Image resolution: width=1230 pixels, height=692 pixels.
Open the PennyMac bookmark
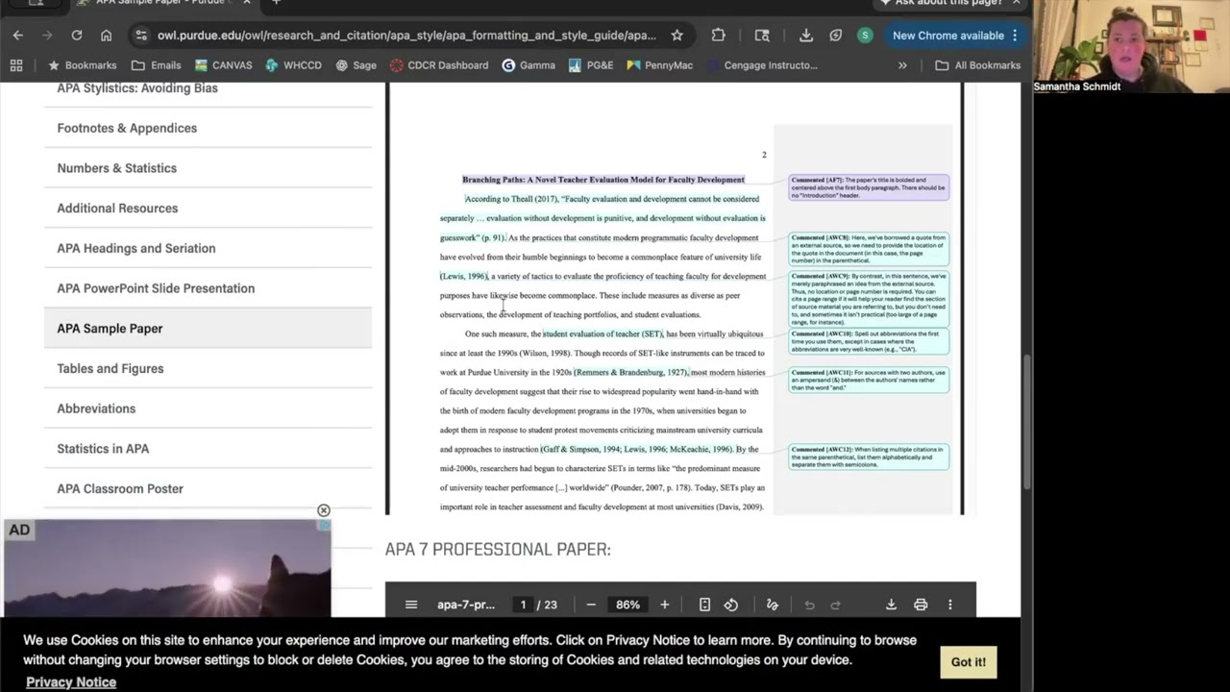659,65
